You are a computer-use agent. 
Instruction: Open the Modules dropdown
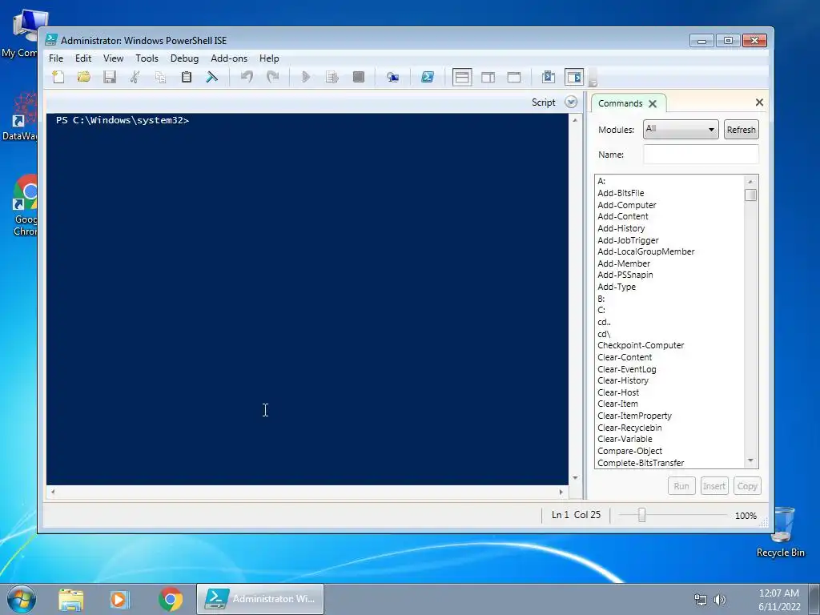pos(681,129)
